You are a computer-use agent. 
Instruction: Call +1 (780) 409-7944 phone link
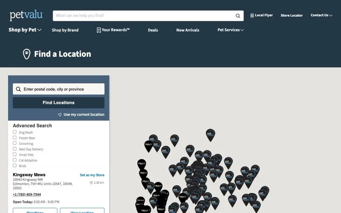(x=27, y=195)
